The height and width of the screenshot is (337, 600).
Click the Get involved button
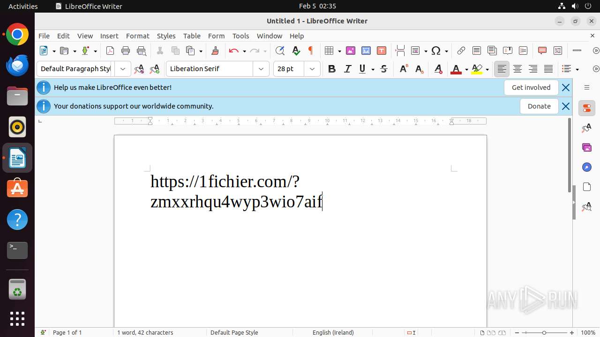click(x=531, y=88)
